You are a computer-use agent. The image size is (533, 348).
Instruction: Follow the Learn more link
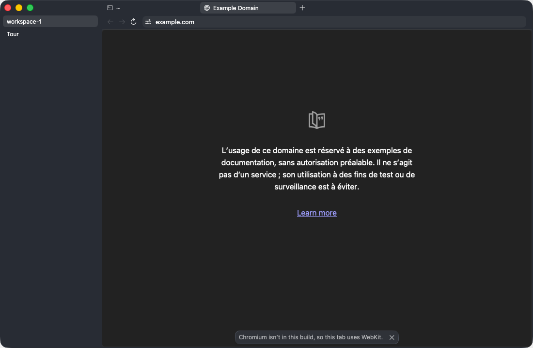[316, 213]
